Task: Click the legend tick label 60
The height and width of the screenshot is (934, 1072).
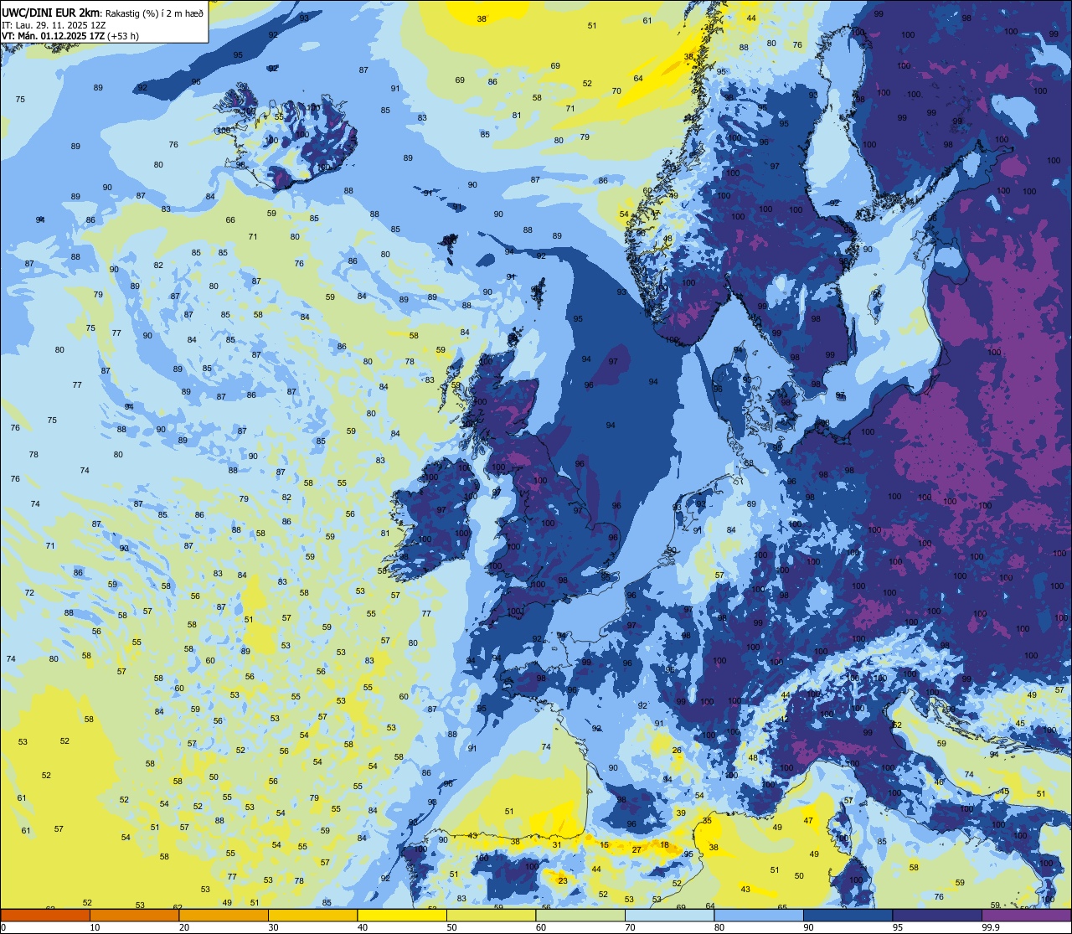Action: pyautogui.click(x=541, y=927)
